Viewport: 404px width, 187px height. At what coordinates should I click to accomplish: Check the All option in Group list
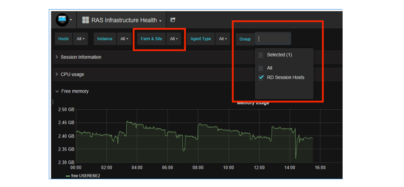click(x=261, y=68)
